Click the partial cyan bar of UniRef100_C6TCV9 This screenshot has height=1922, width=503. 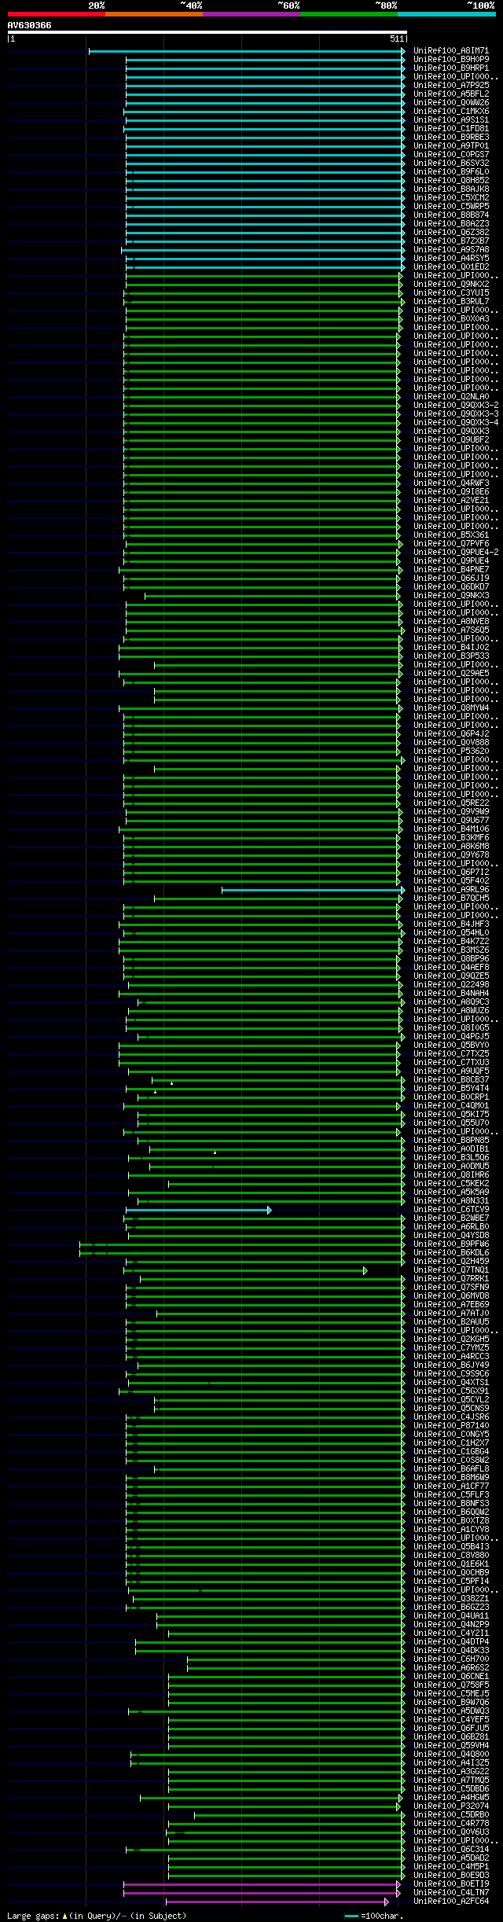tap(198, 1210)
